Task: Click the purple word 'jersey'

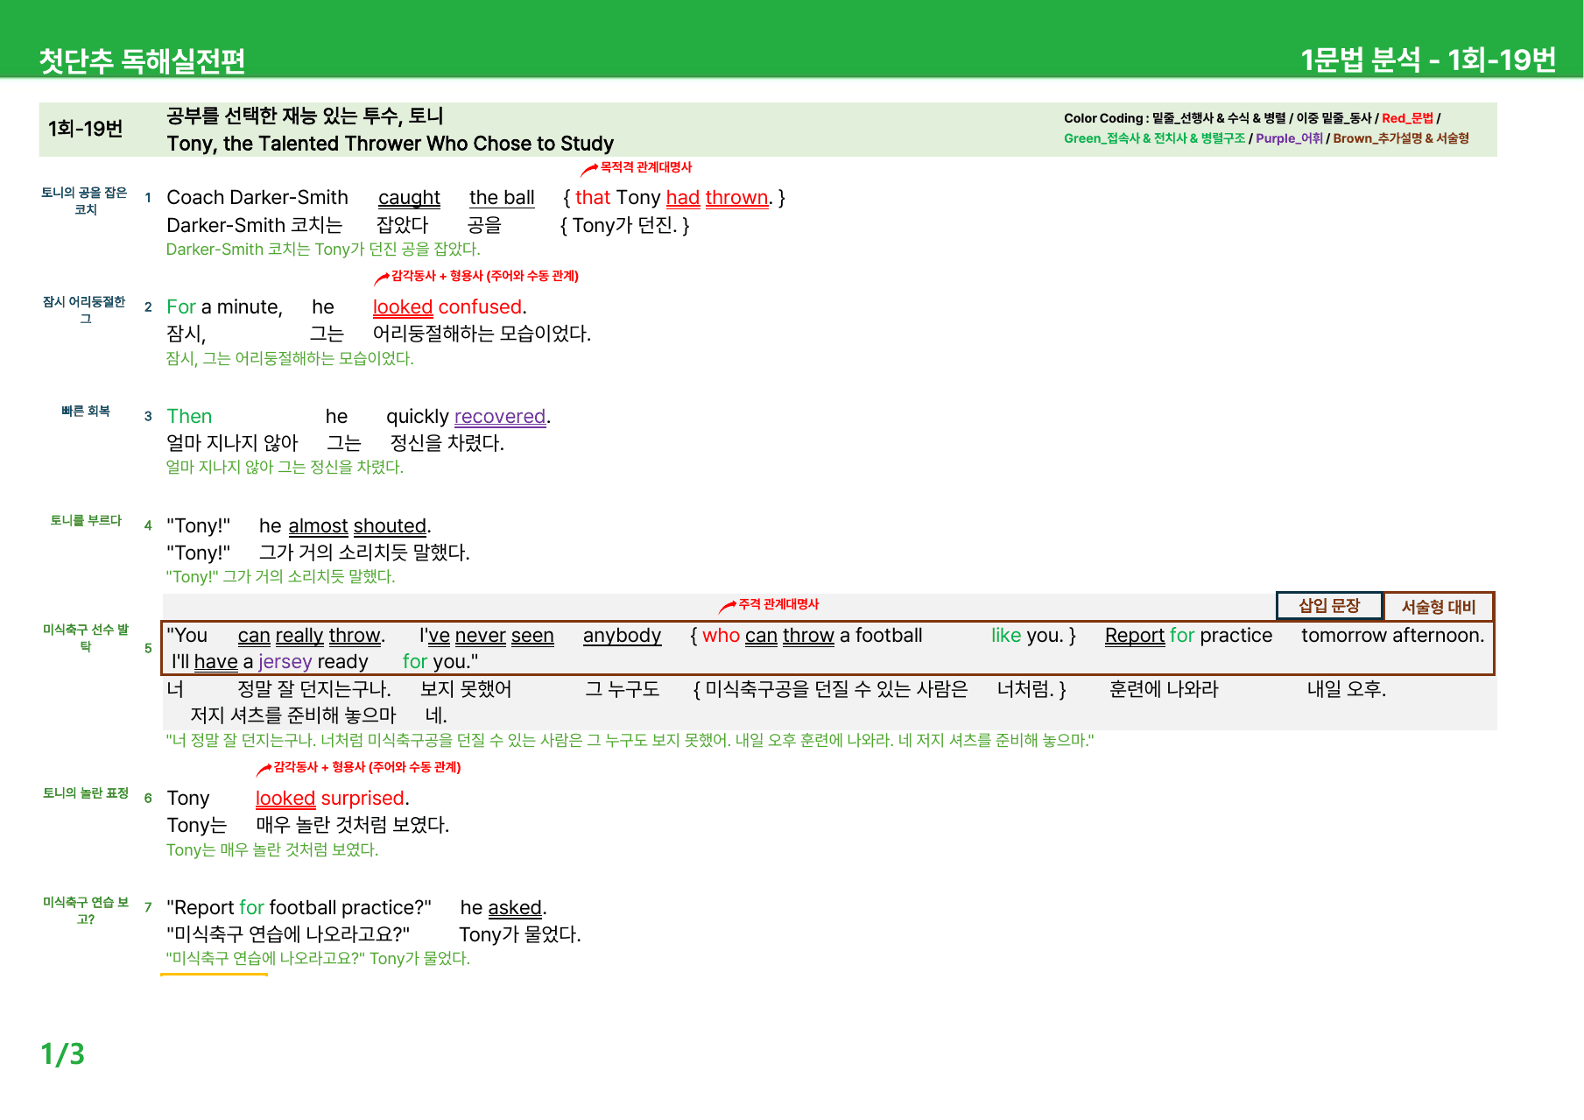Action: [x=285, y=662]
